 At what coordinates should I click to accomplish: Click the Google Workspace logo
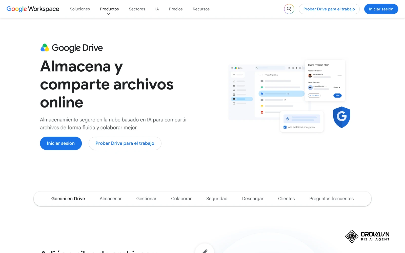click(x=33, y=9)
